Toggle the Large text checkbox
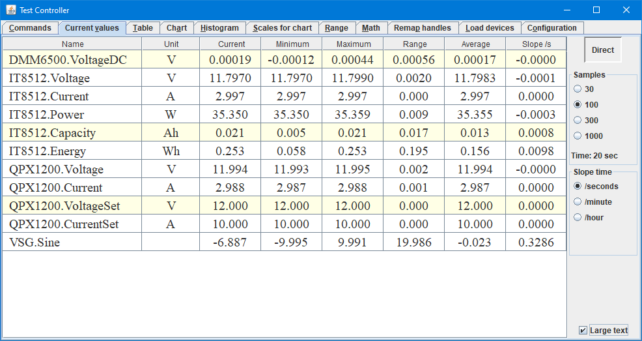Viewport: 642px width, 341px height. [x=583, y=331]
